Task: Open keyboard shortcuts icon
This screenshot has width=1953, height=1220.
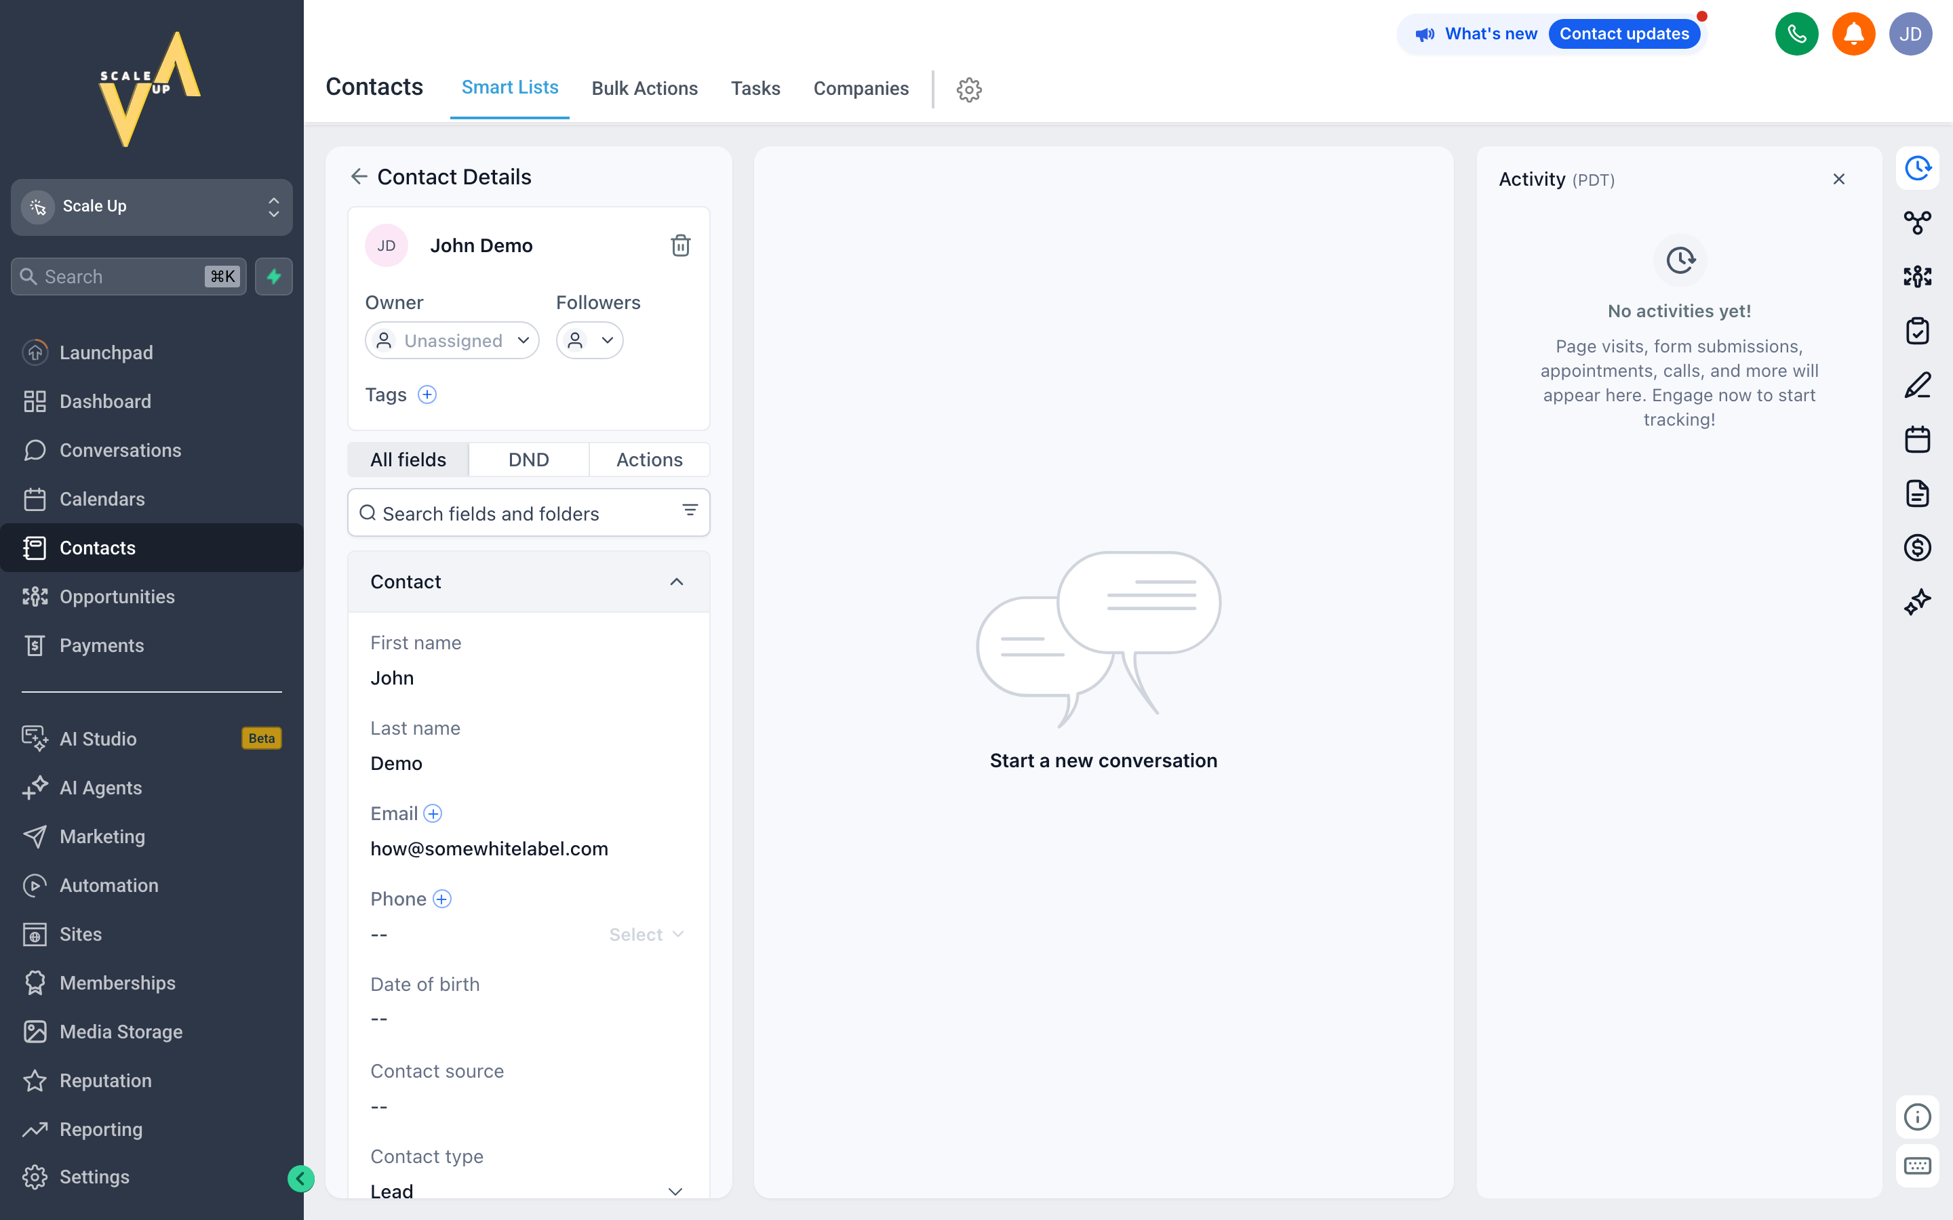Action: pos(1918,1166)
